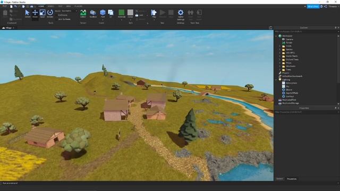Image resolution: width=340 pixels, height=191 pixels.
Task: Click the Camera icon in Explorer tree
Action: click(x=283, y=39)
